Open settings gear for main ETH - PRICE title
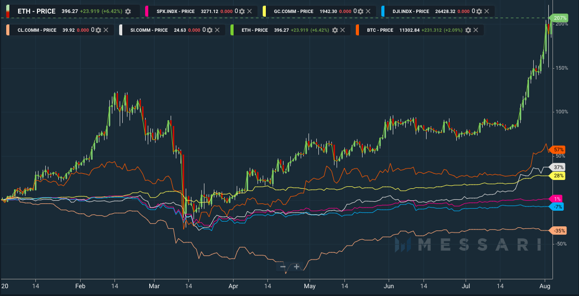Viewport: 579px width, 296px height. pos(128,11)
